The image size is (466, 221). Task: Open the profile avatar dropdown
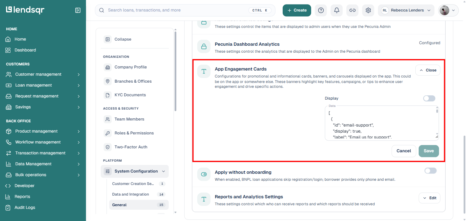448,10
